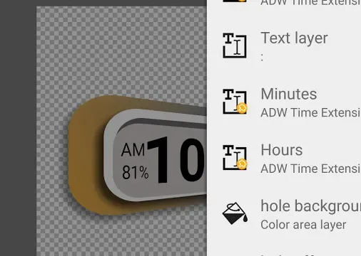Click the "Color area layer" subtitle
Viewport: 361px width, 256px height.
pyautogui.click(x=303, y=225)
